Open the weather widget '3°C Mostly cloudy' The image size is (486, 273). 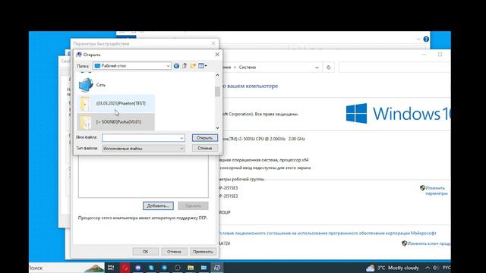(393, 268)
